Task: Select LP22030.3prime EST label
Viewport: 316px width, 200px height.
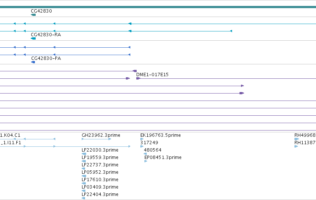Action: pos(100,150)
